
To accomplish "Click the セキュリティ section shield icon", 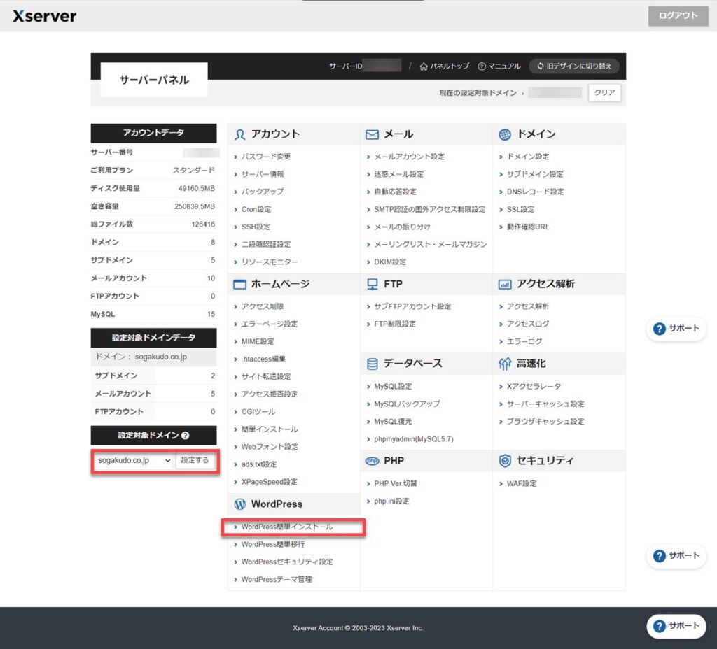I will pyautogui.click(x=504, y=461).
